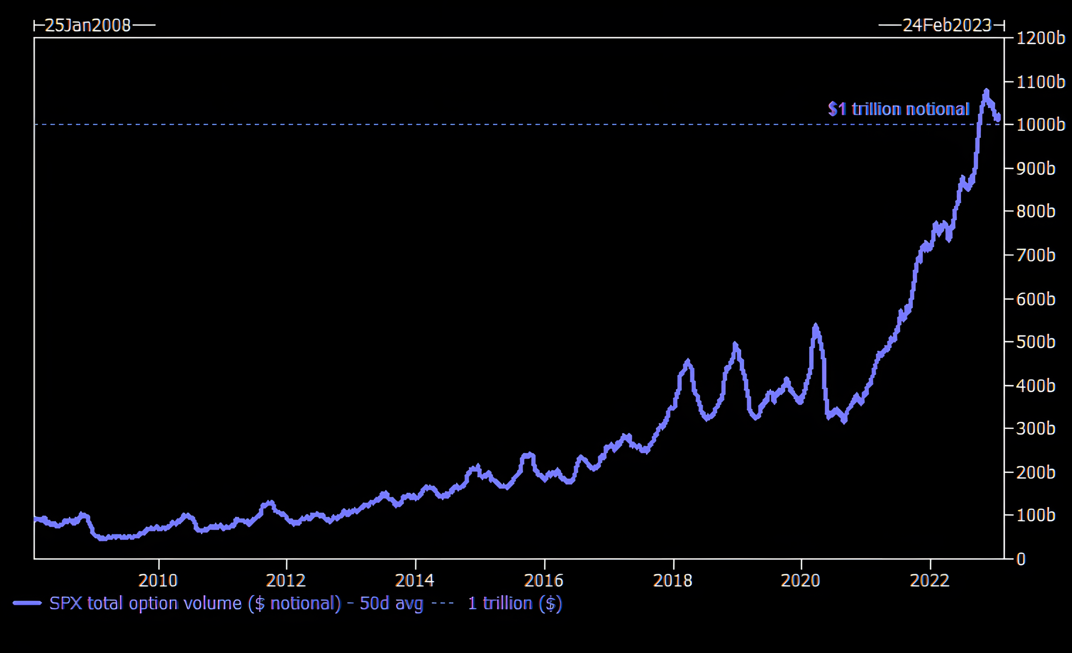Image resolution: width=1072 pixels, height=653 pixels.
Task: Click the 2014 x-axis label
Action: point(415,580)
